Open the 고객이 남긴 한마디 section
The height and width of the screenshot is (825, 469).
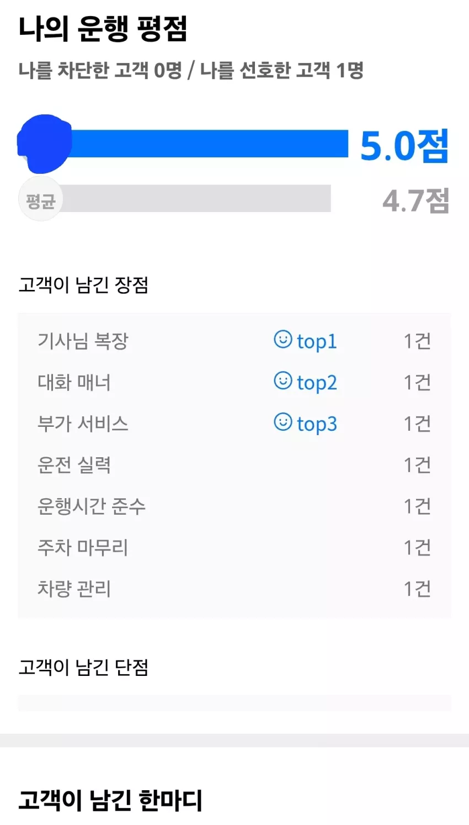[x=110, y=800]
